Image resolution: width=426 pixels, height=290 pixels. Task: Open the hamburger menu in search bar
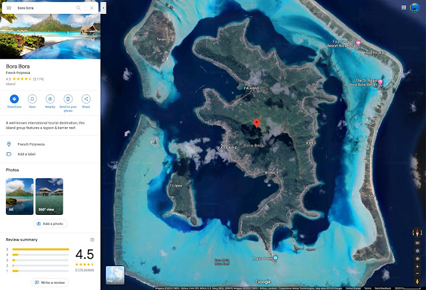coord(9,8)
